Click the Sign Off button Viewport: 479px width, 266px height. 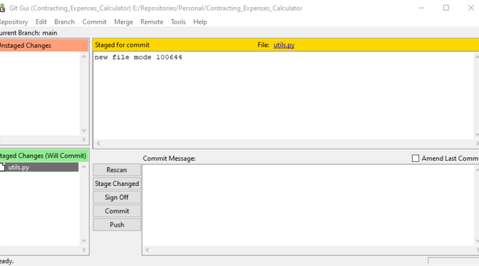(117, 197)
